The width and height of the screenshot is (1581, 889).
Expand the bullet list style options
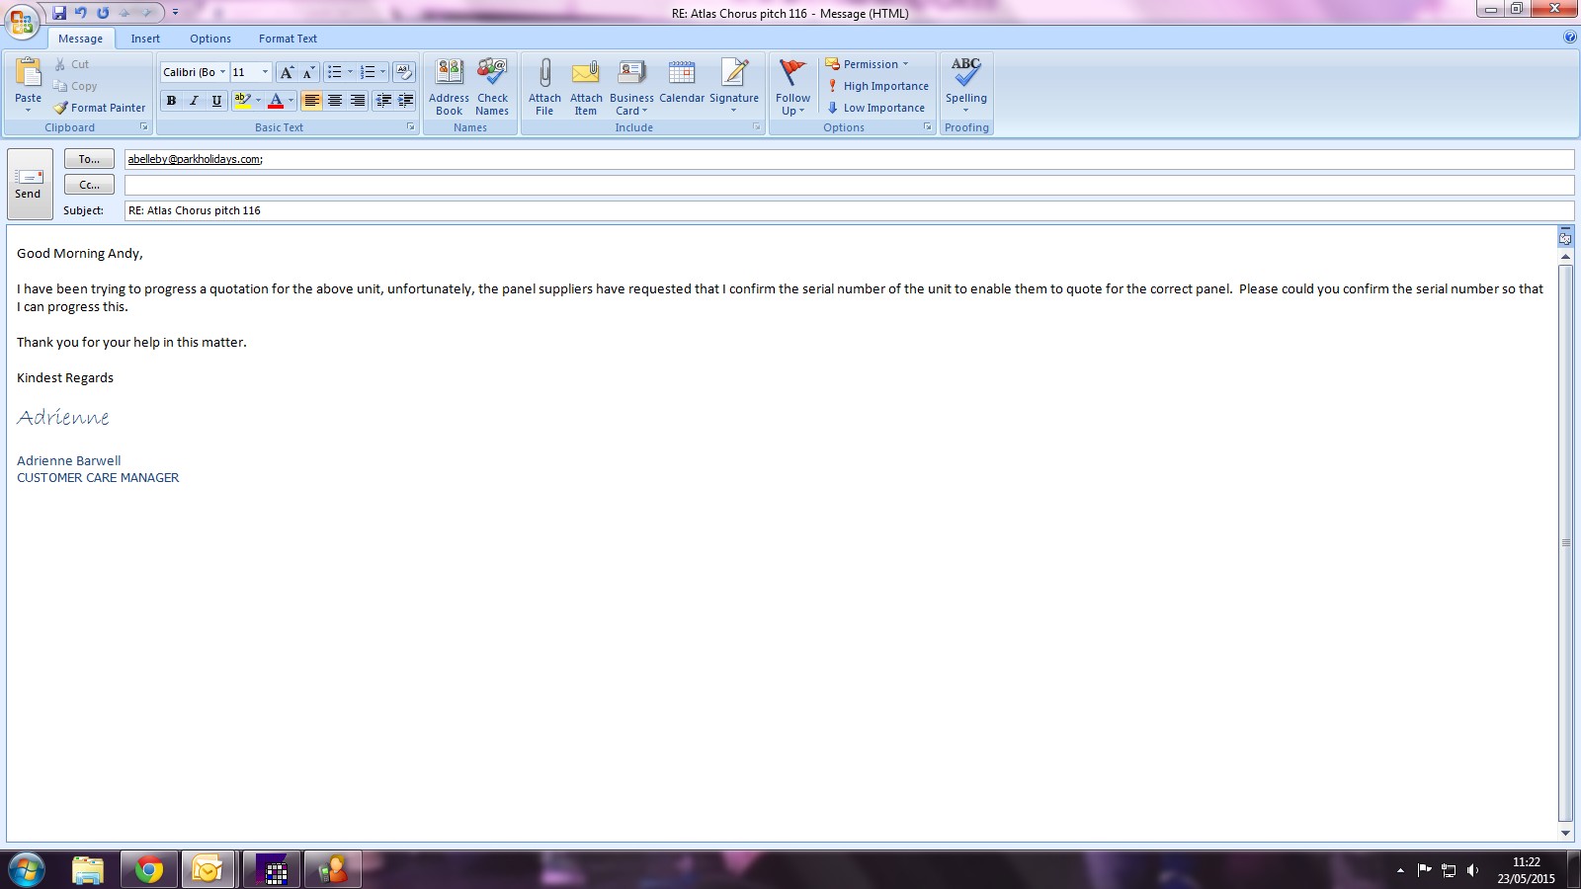(x=350, y=72)
